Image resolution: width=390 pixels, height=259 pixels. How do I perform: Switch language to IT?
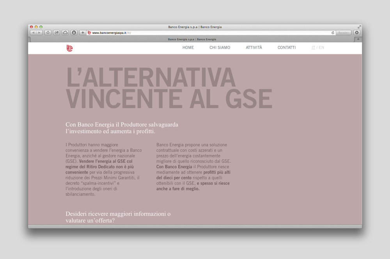tap(313, 47)
